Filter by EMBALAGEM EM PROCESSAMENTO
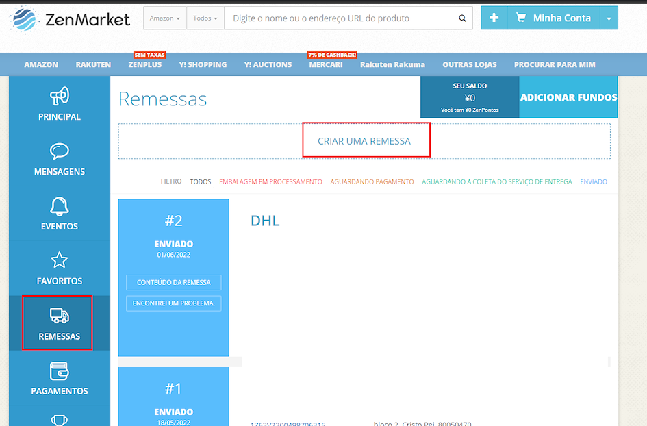The height and width of the screenshot is (426, 647). tap(270, 181)
